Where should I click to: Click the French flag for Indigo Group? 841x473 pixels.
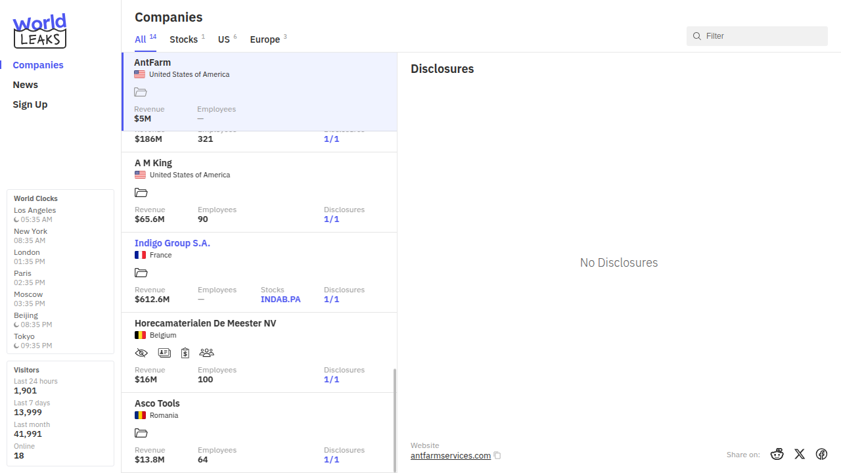(x=140, y=256)
